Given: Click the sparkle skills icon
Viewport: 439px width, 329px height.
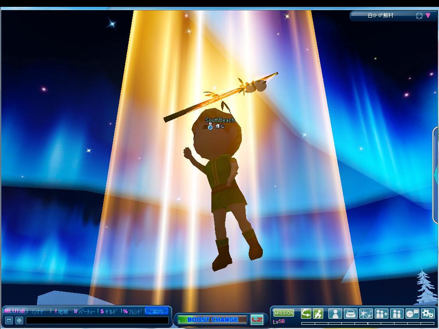Looking at the screenshot, I should tap(366, 314).
